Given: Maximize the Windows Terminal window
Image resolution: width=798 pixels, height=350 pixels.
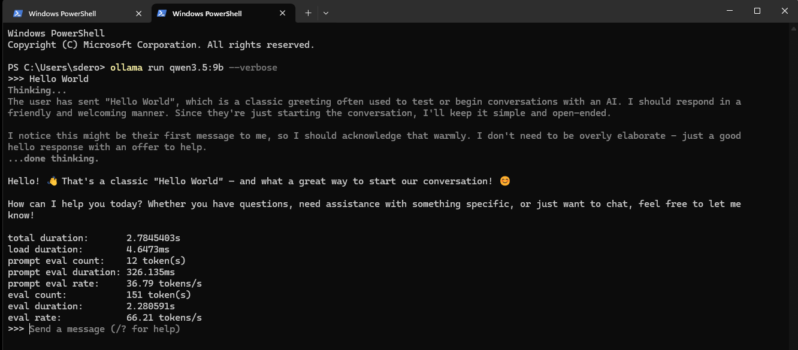Looking at the screenshot, I should pyautogui.click(x=757, y=11).
